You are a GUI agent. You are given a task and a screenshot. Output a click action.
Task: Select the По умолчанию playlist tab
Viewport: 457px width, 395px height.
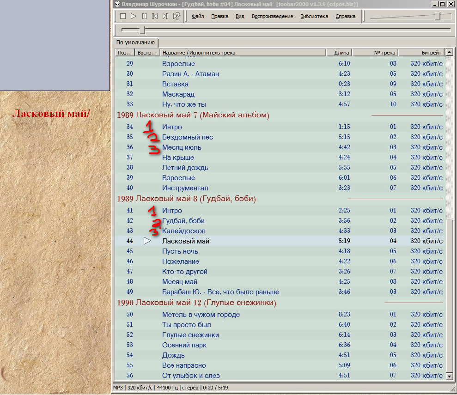pos(135,43)
